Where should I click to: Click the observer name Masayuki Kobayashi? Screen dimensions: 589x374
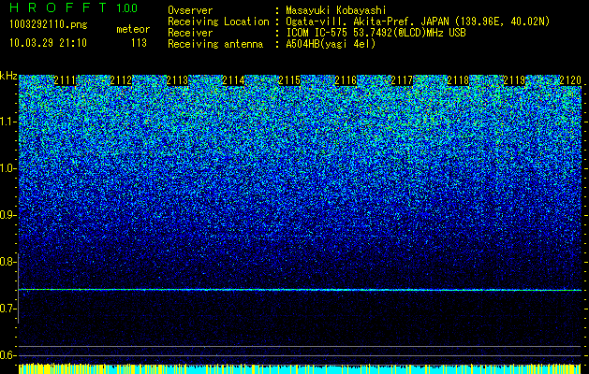(x=336, y=10)
